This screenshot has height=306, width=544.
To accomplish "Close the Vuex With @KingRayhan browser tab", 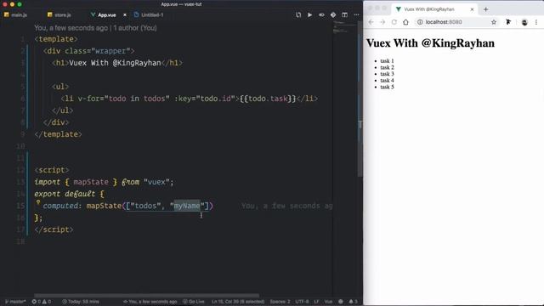I will pyautogui.click(x=472, y=9).
